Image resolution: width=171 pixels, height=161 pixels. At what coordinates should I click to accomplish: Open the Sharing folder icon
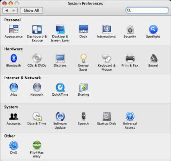tap(83, 87)
